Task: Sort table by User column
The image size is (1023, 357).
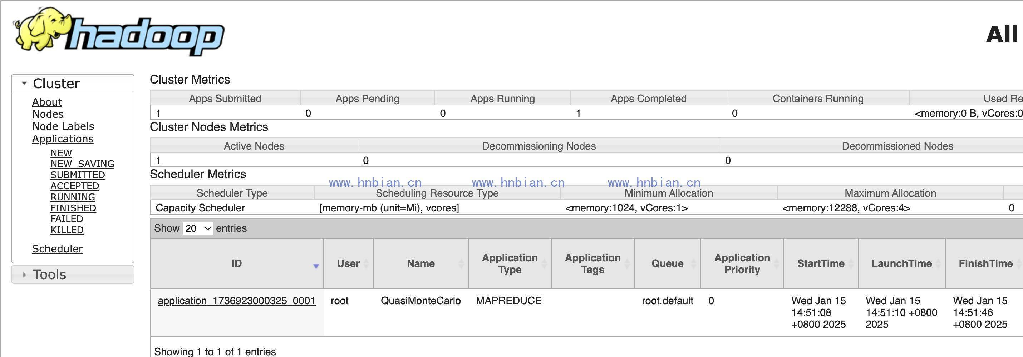Action: (348, 263)
